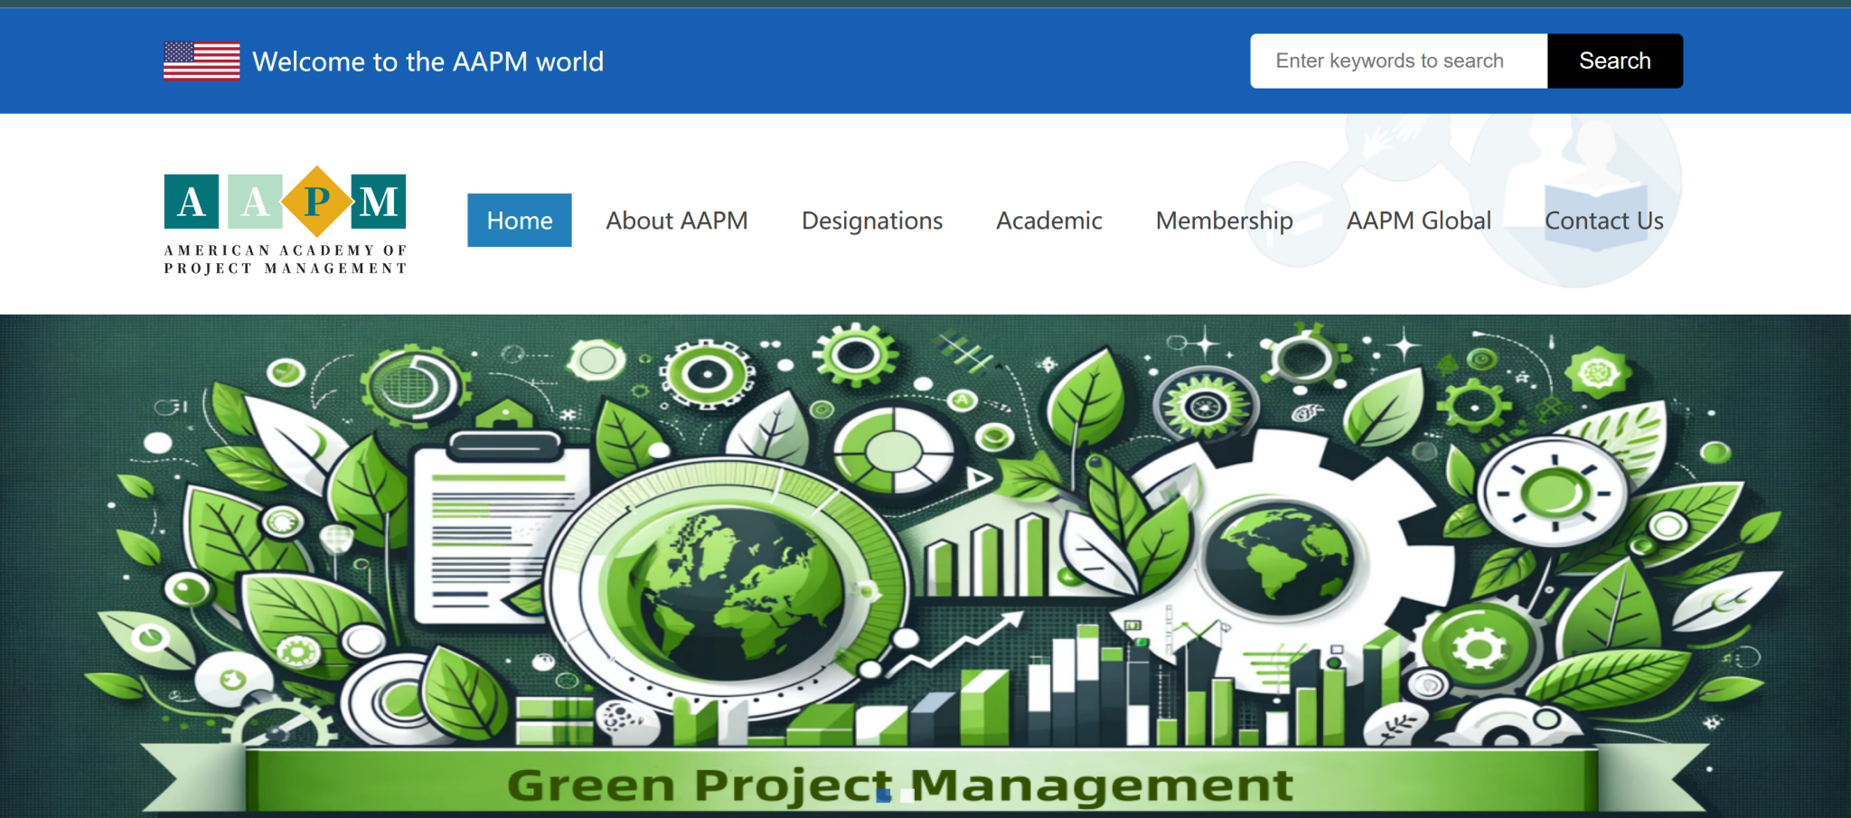Click the Welcome to the AAPM world text

(x=428, y=61)
